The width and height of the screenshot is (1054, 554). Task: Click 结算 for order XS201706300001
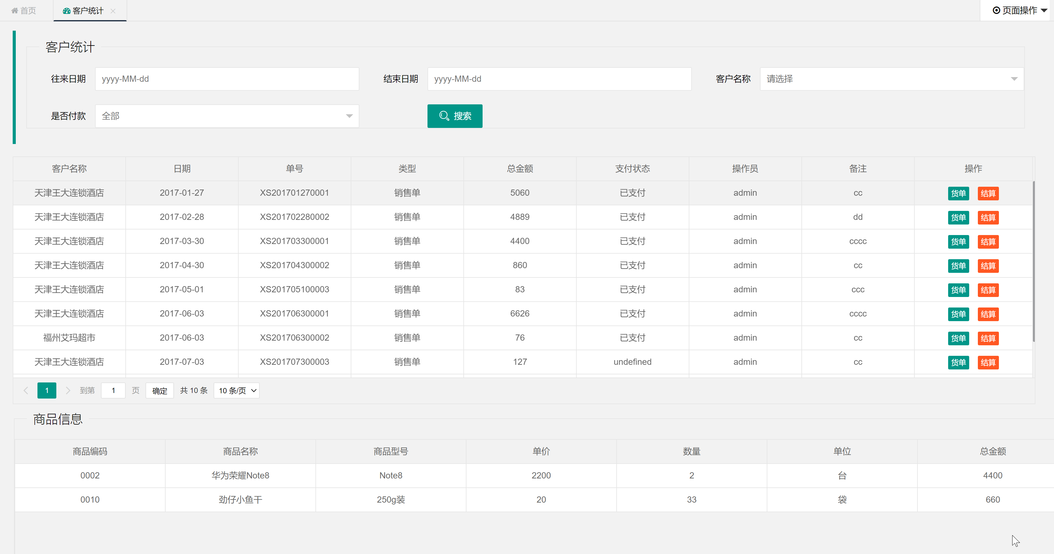(988, 314)
